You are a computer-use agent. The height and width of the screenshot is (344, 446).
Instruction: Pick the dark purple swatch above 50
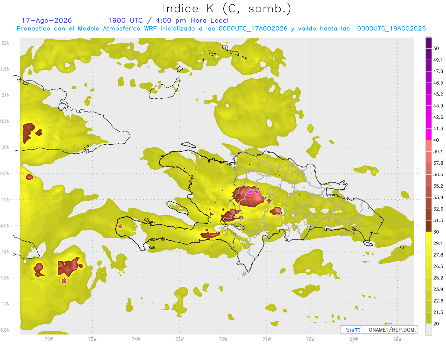(429, 43)
